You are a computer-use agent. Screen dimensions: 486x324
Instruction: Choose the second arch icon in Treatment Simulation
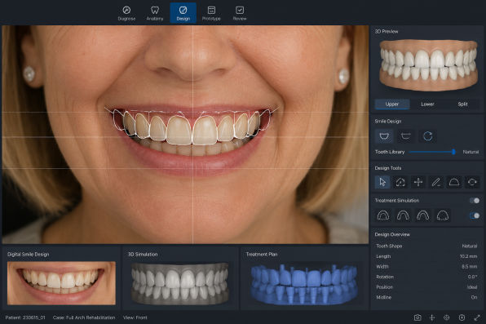point(403,215)
